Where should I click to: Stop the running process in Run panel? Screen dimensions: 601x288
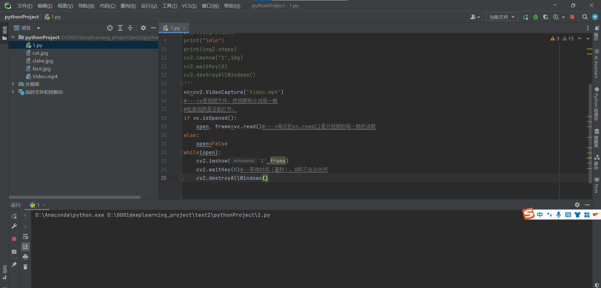point(14,239)
